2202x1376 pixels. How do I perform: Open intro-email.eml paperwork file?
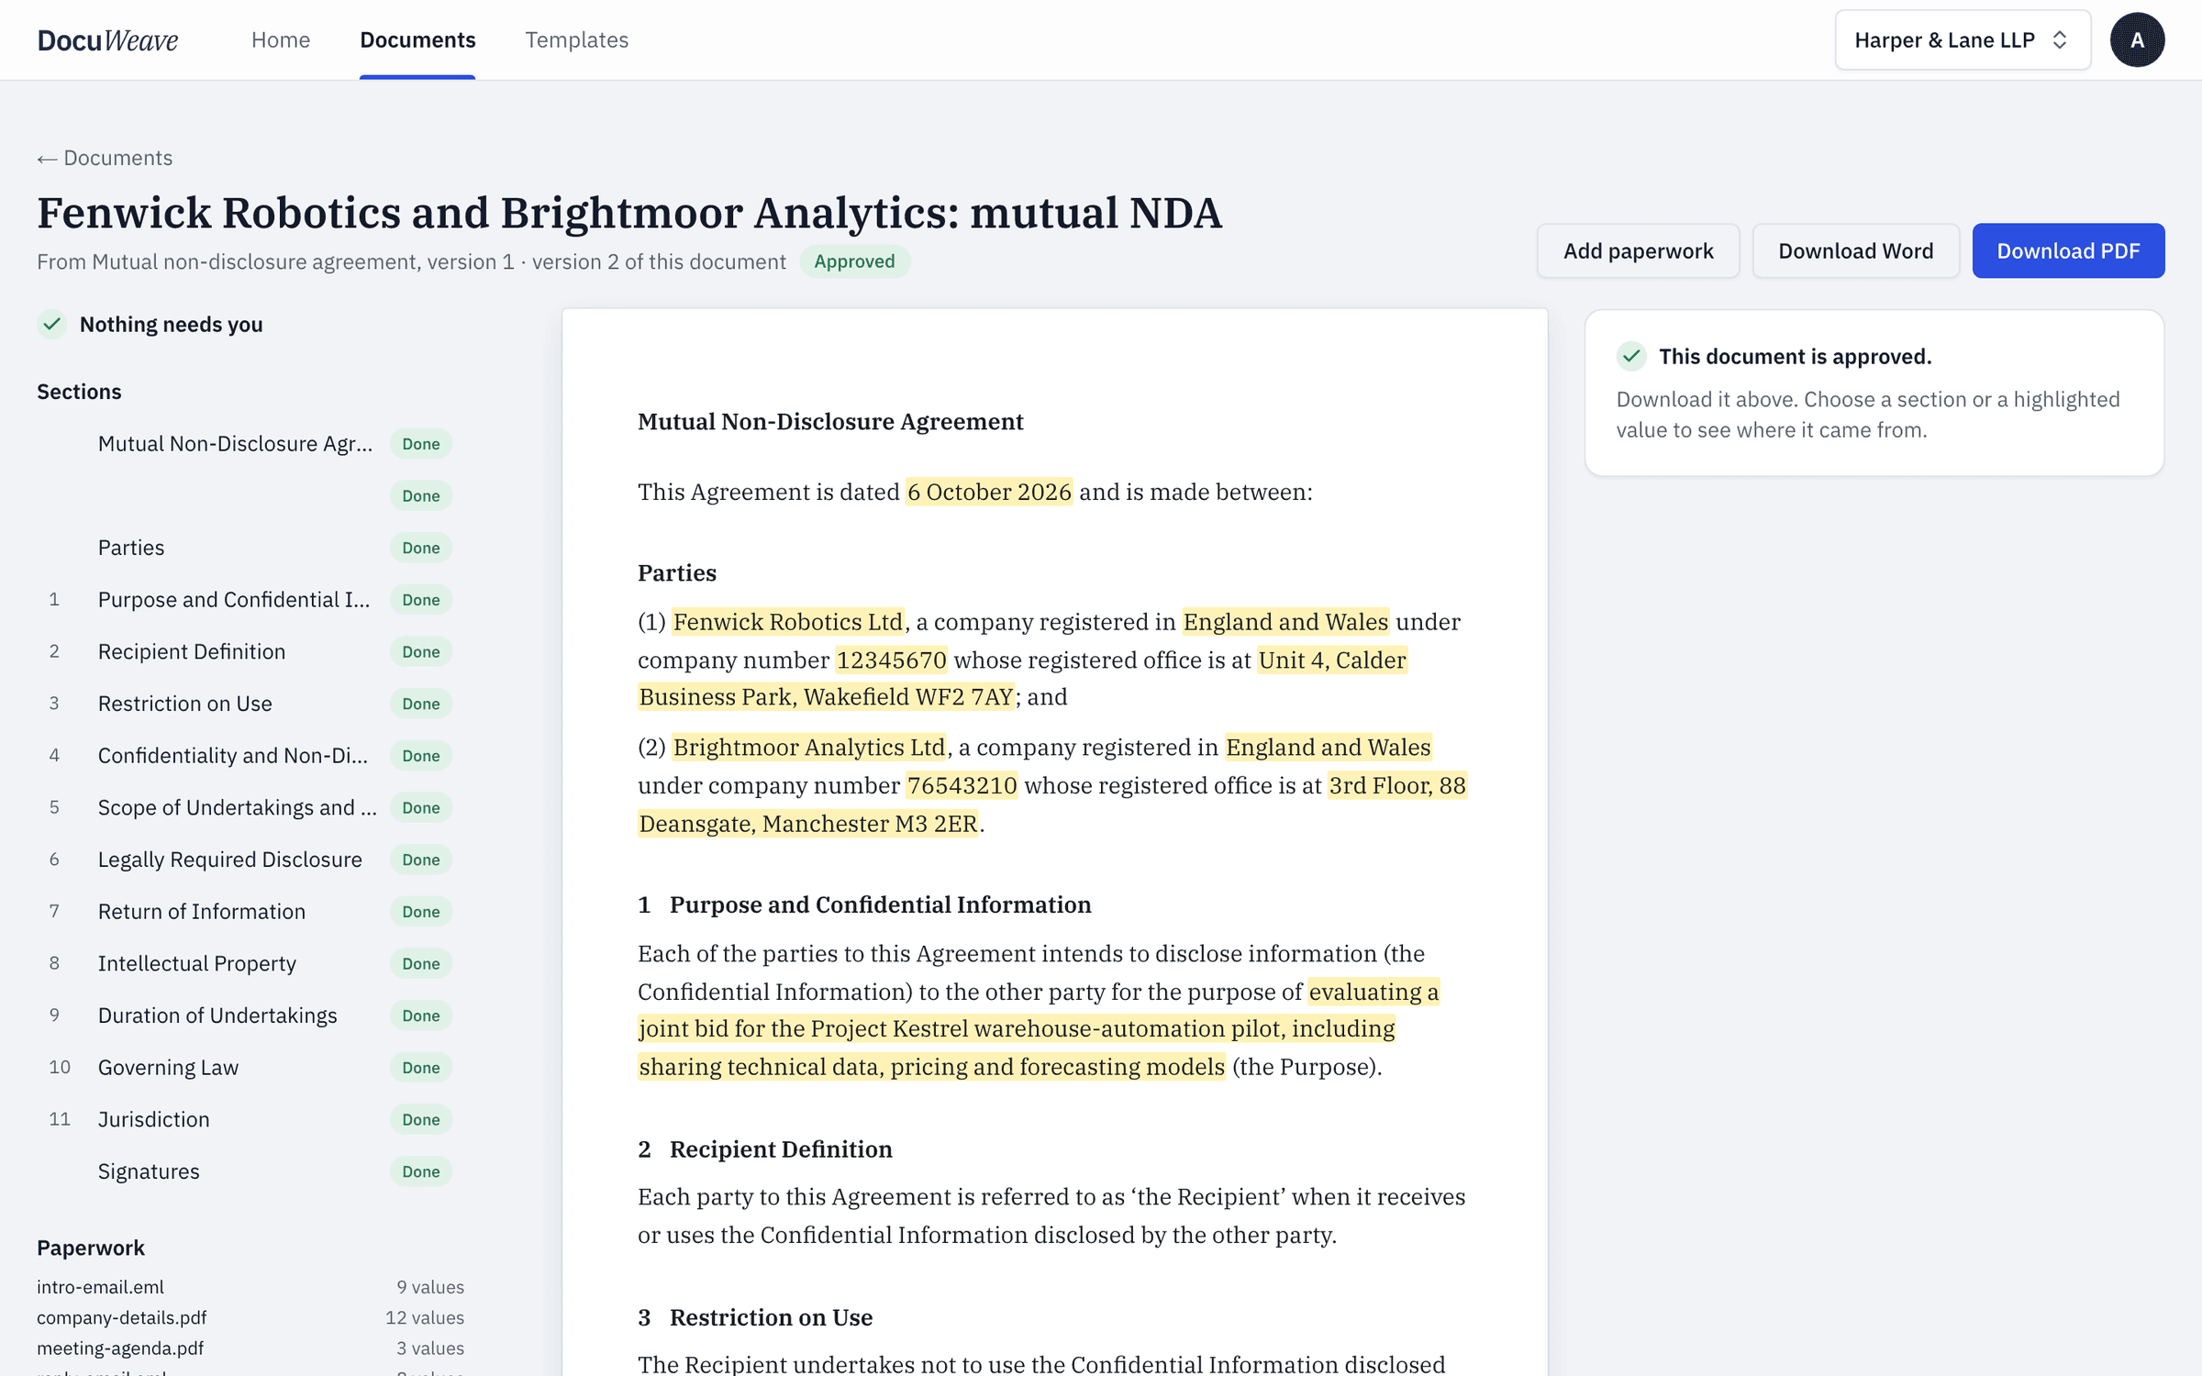101,1287
